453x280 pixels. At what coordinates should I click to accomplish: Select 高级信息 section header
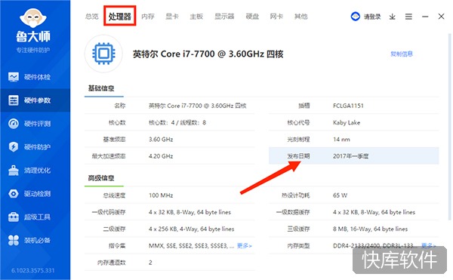point(101,178)
